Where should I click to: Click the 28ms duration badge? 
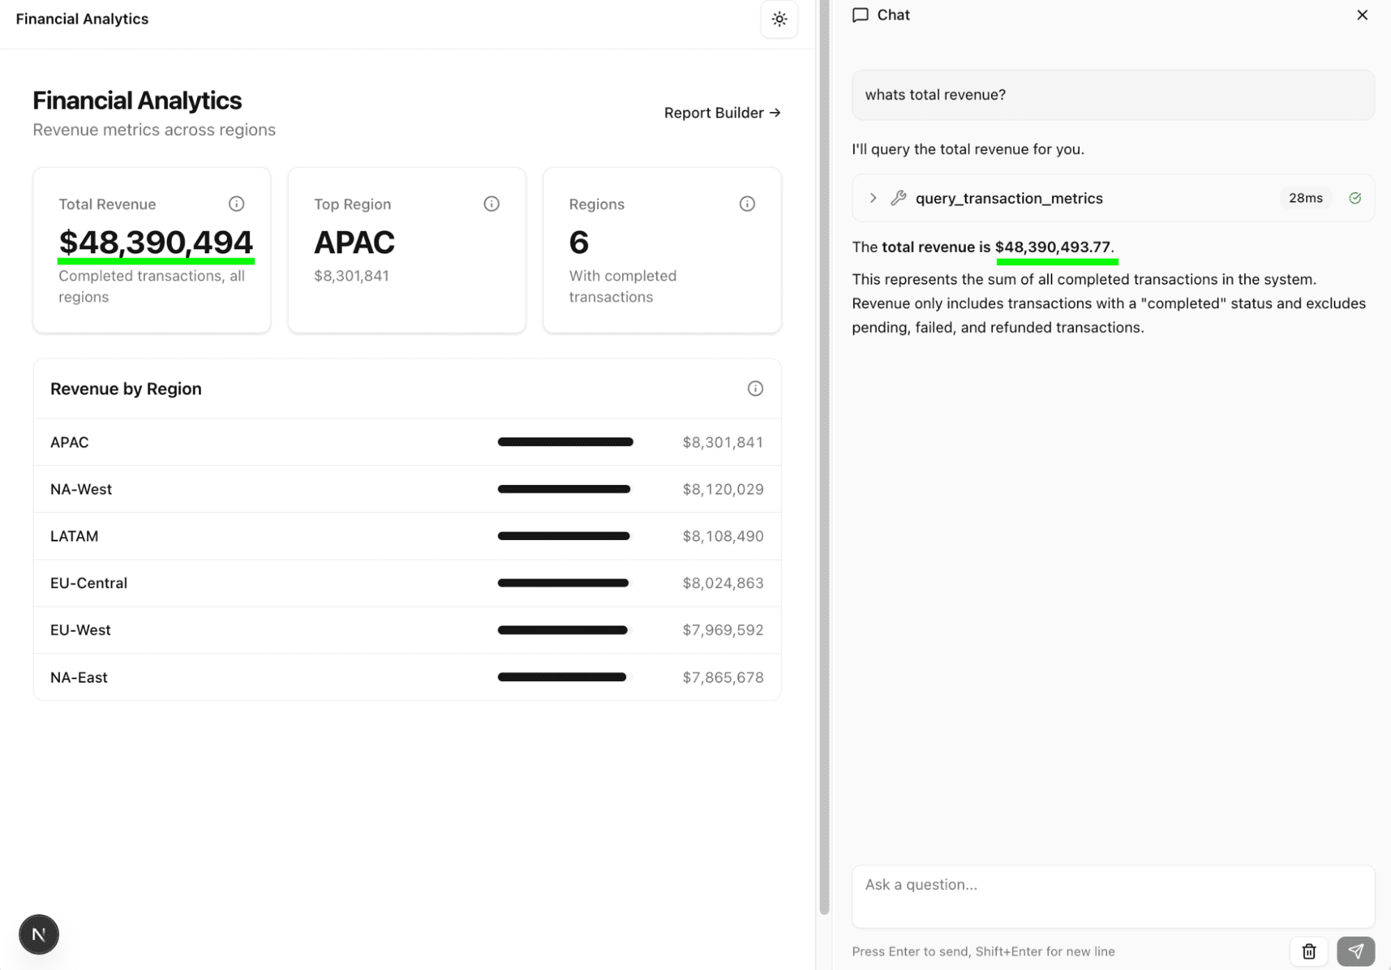(x=1305, y=198)
